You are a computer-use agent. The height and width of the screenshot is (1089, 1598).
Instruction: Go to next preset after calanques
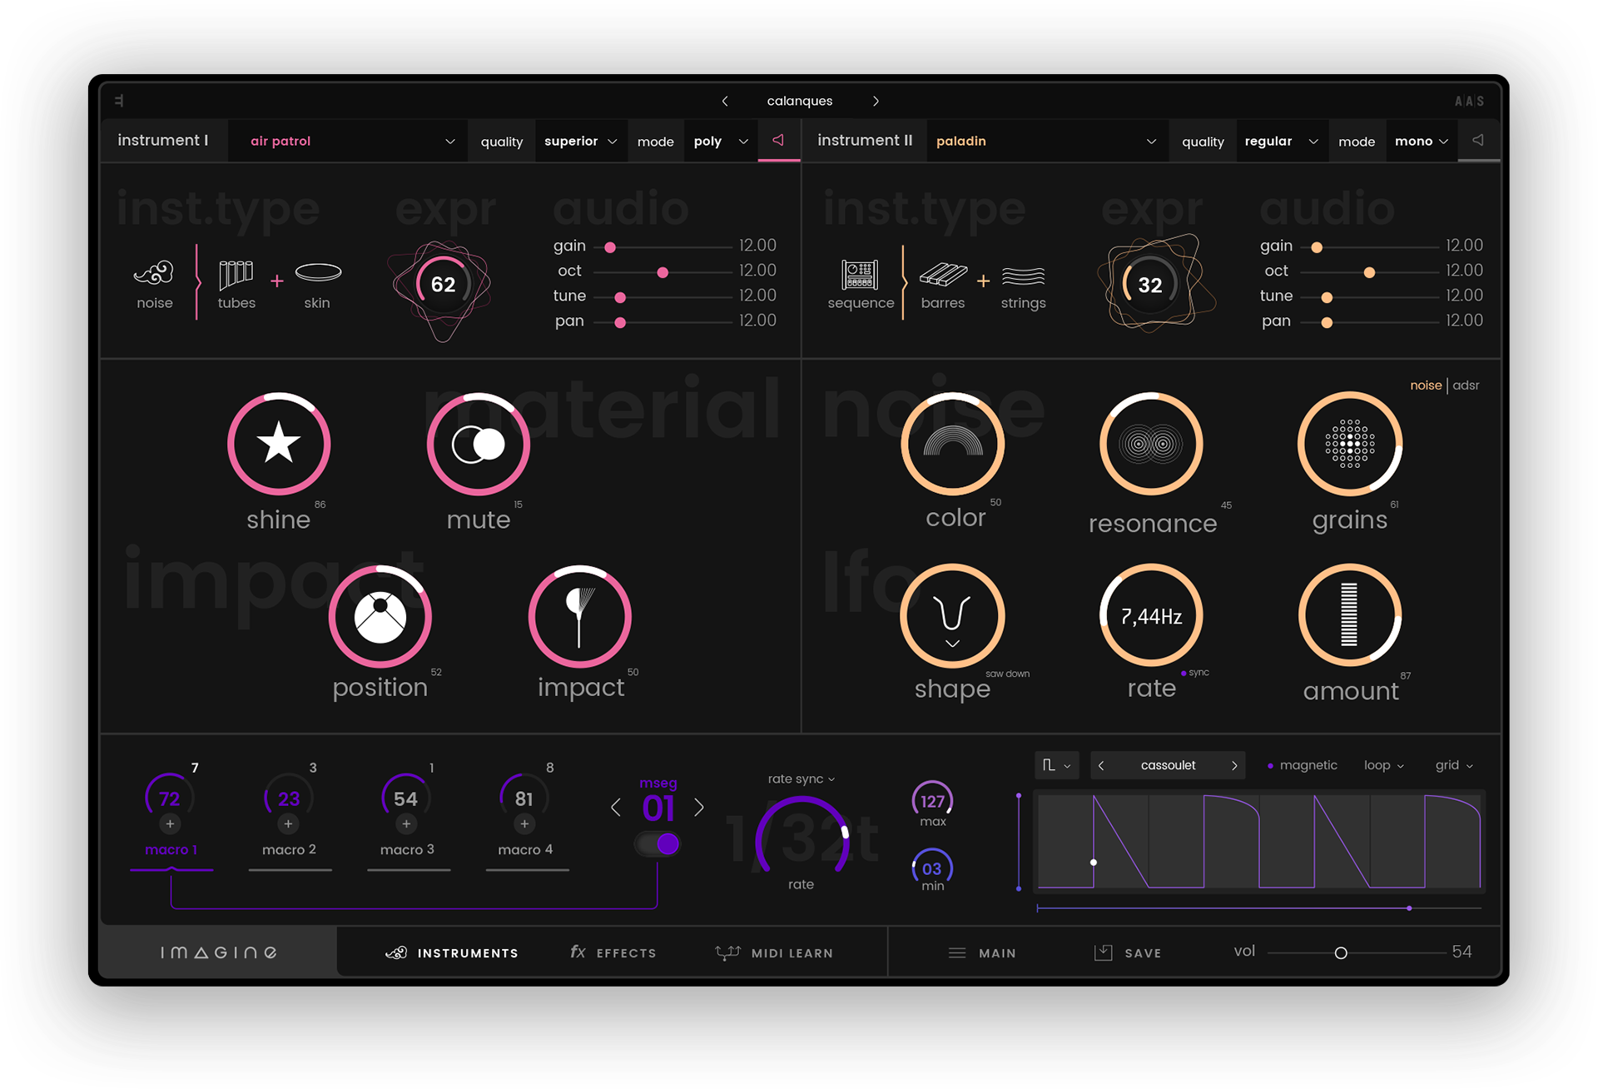coord(876,101)
